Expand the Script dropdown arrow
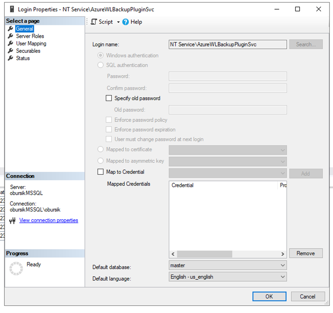The width and height of the screenshot is (333, 313). [118, 22]
